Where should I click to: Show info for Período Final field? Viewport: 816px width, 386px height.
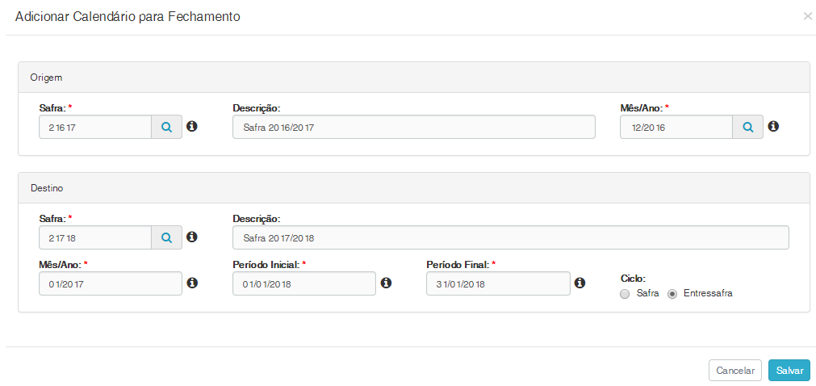click(x=580, y=283)
